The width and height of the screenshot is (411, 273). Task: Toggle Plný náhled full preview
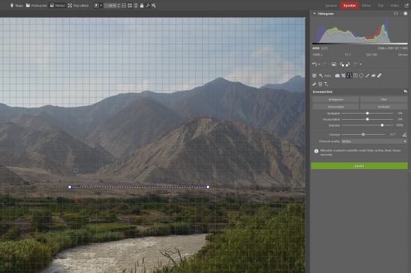(78, 5)
